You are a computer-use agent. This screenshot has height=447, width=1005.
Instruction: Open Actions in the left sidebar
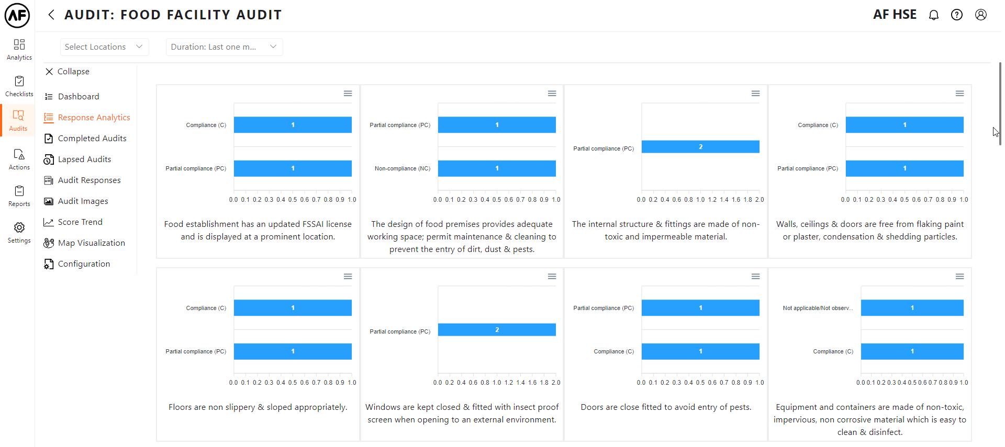19,159
